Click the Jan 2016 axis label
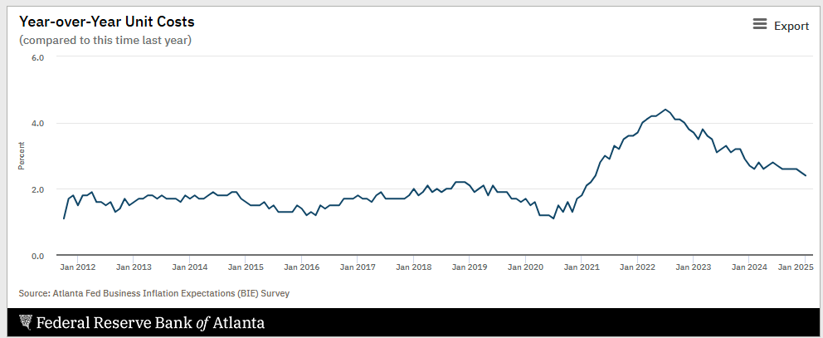Screen dimensions: 823x338 (x=302, y=267)
